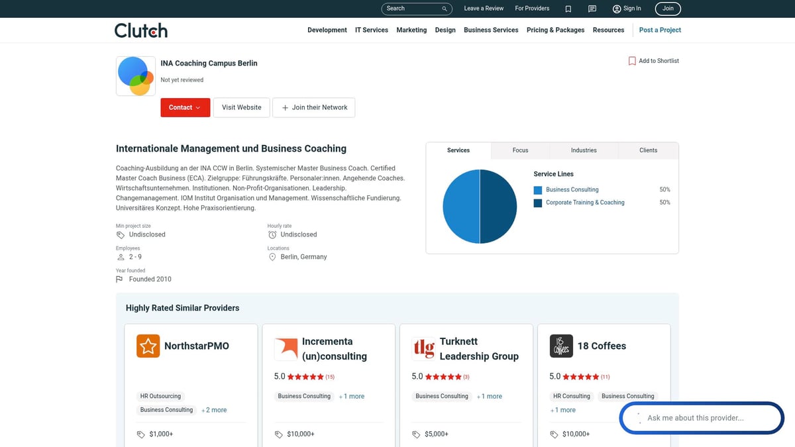Open the Business Services menu

491,30
